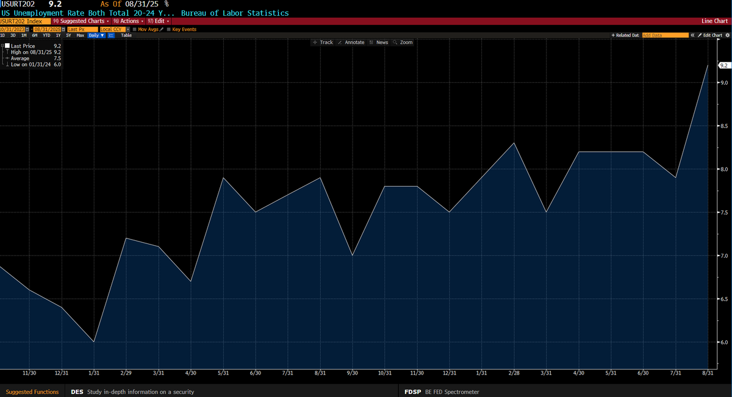Viewport: 732px width, 397px height.
Task: Open the Actions dropdown menu
Action: (129, 21)
